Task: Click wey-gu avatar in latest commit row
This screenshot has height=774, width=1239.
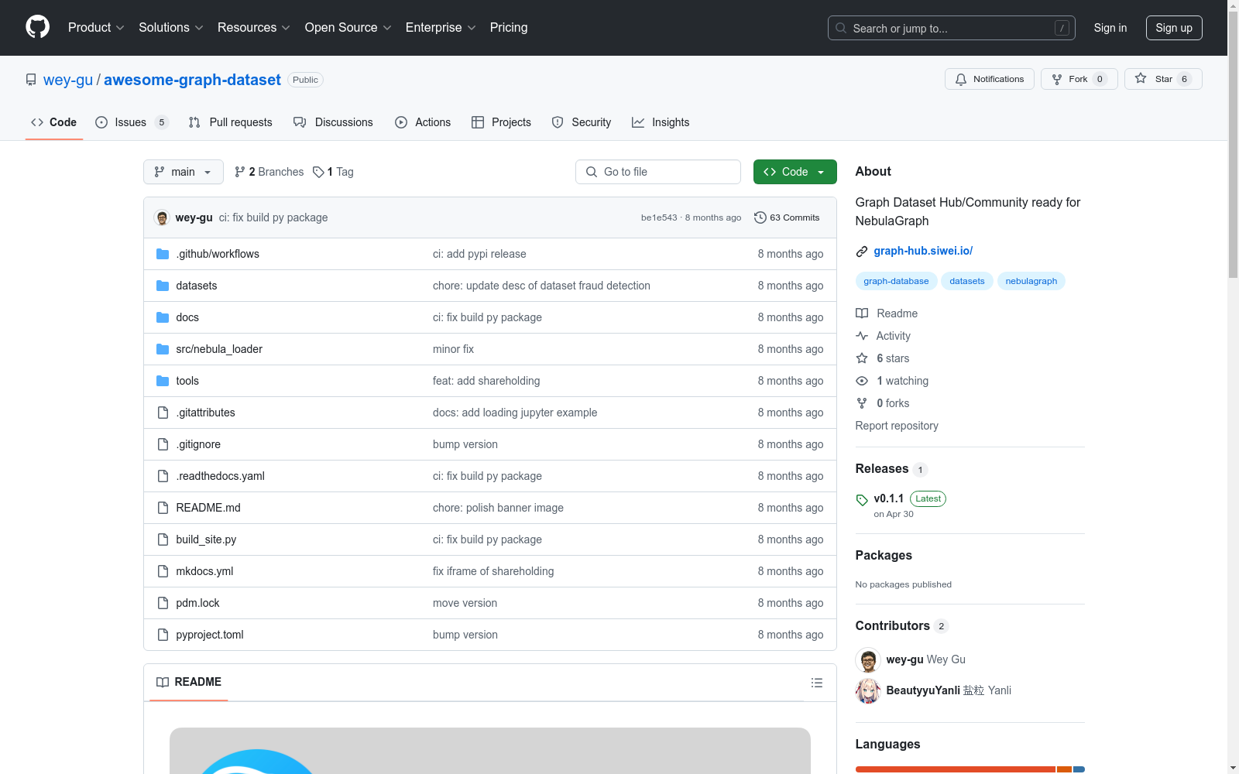Action: pyautogui.click(x=162, y=217)
